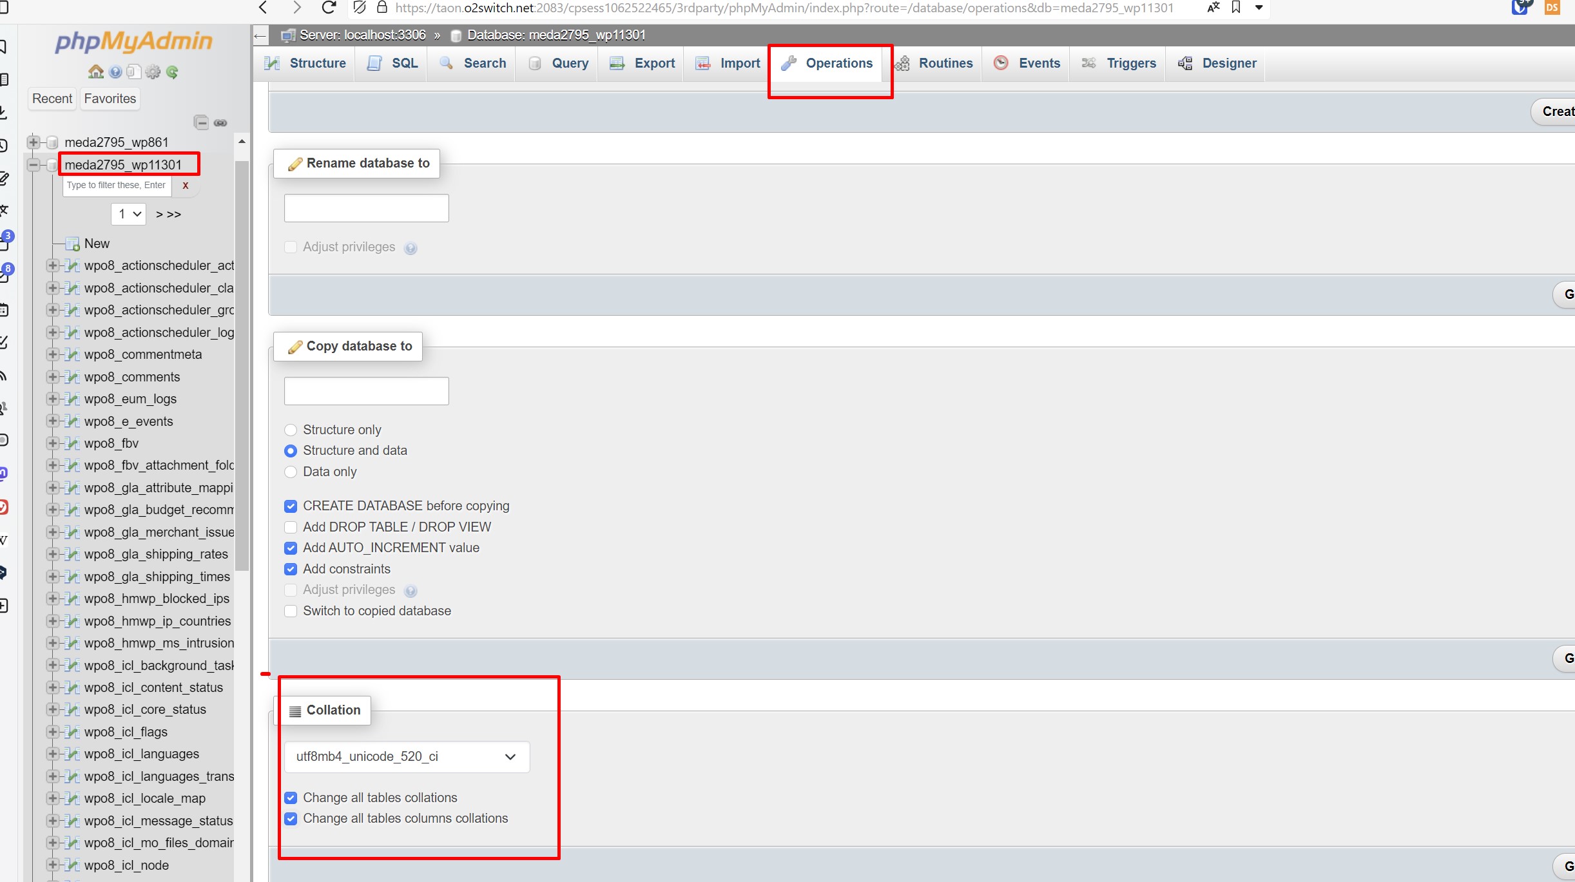The width and height of the screenshot is (1575, 882).
Task: Open the phpMyAdmin documentation help icon
Action: click(x=115, y=72)
